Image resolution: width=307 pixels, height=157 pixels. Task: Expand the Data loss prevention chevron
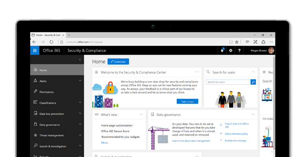80,113
